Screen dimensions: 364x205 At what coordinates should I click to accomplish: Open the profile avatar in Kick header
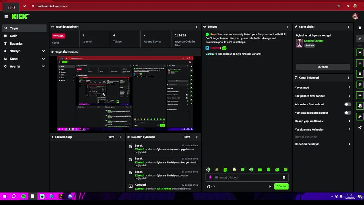pos(355,16)
